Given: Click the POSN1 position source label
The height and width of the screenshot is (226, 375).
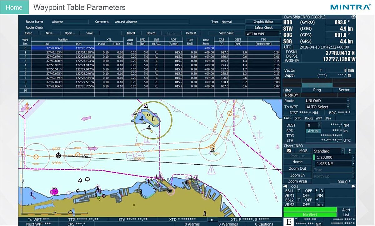Looking at the screenshot, I should tap(292, 52).
